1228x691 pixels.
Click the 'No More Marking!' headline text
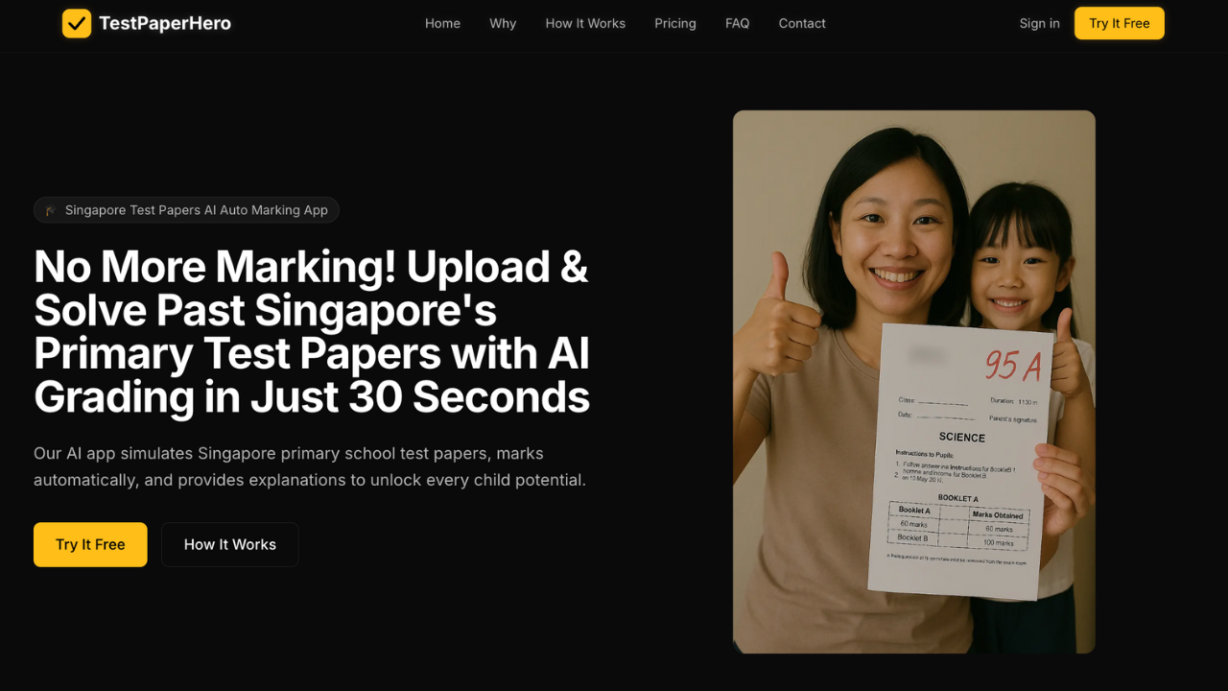tap(312, 332)
